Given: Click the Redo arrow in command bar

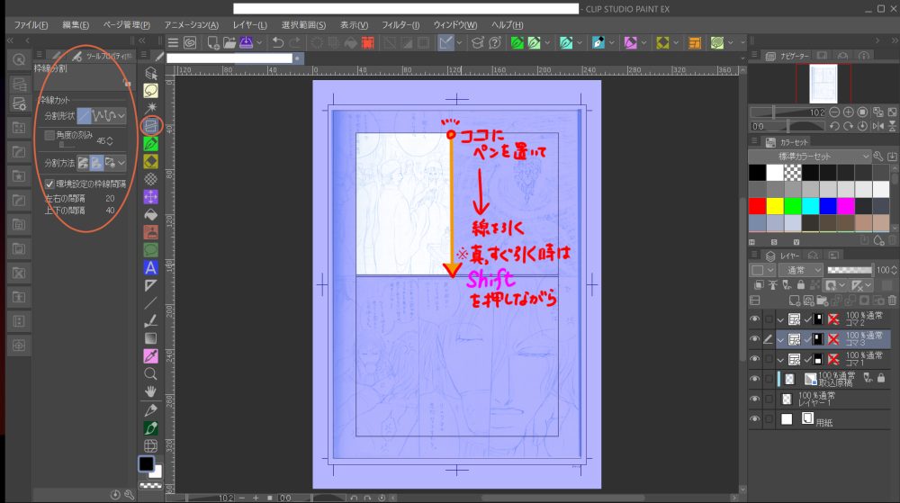Looking at the screenshot, I should 294,42.
